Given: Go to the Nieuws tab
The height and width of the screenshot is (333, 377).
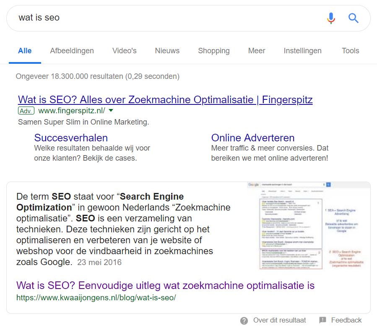Looking at the screenshot, I should (x=167, y=51).
